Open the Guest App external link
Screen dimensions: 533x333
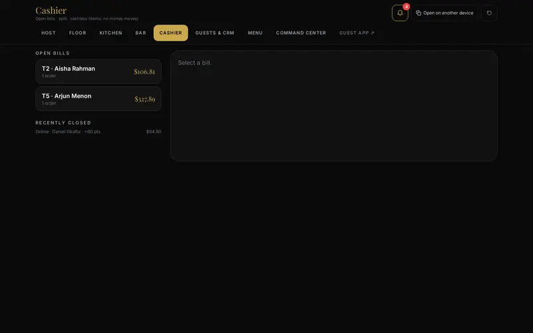(356, 33)
